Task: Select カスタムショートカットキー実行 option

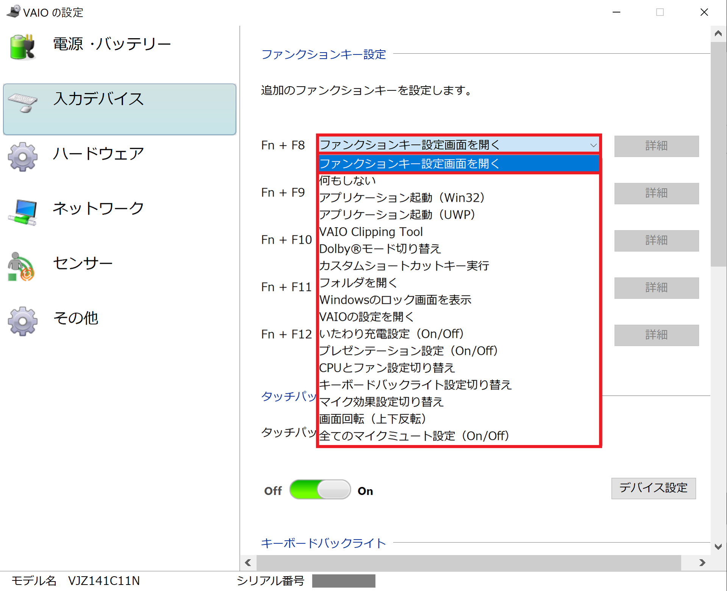Action: point(459,266)
